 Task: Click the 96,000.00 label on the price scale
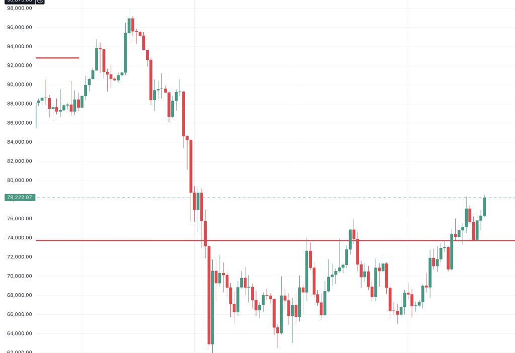(x=20, y=27)
